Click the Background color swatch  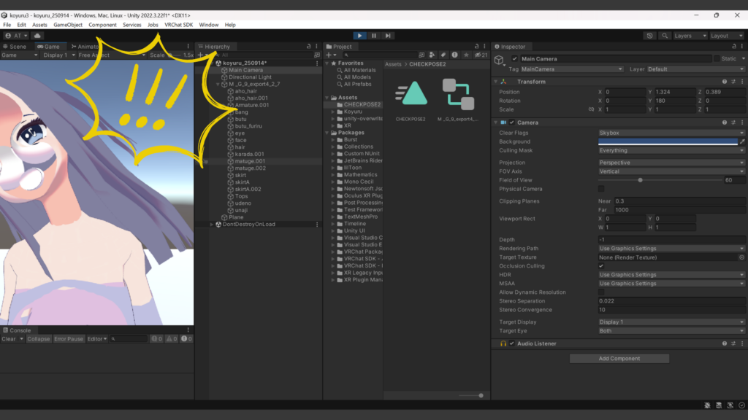668,141
